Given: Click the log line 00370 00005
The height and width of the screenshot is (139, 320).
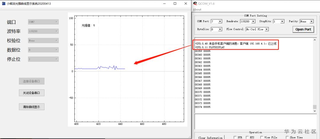Looking at the screenshot, I should click(x=202, y=92).
